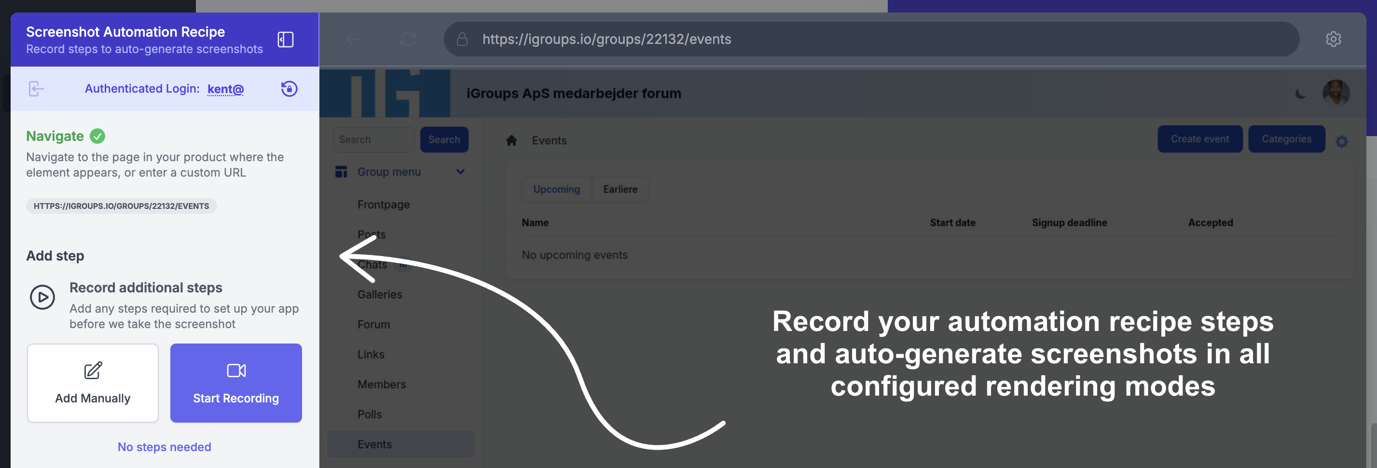This screenshot has width=1377, height=468.
Task: Open Frontpage in the group menu
Action: tap(383, 205)
